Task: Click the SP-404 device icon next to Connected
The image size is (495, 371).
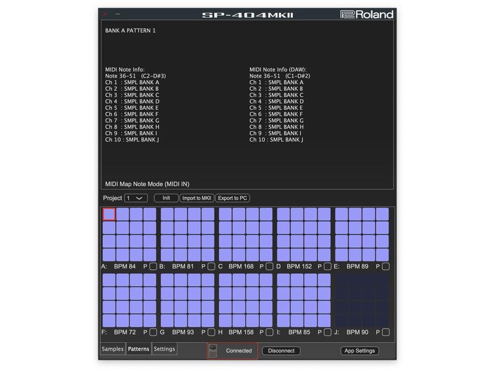Action: tap(213, 351)
